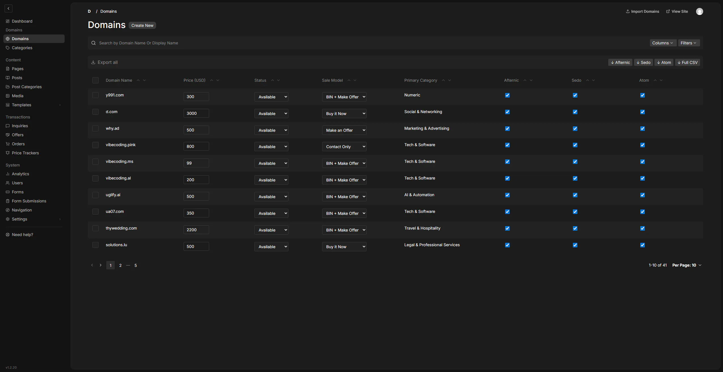The image size is (723, 372).
Task: Click the price field for vibecoding.ms
Action: 196,163
